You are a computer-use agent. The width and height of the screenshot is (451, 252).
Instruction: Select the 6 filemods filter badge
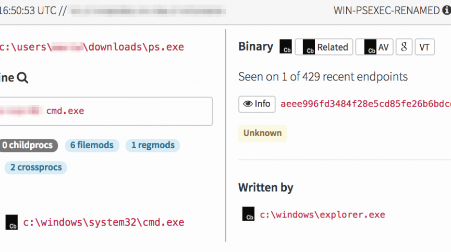[x=92, y=146]
